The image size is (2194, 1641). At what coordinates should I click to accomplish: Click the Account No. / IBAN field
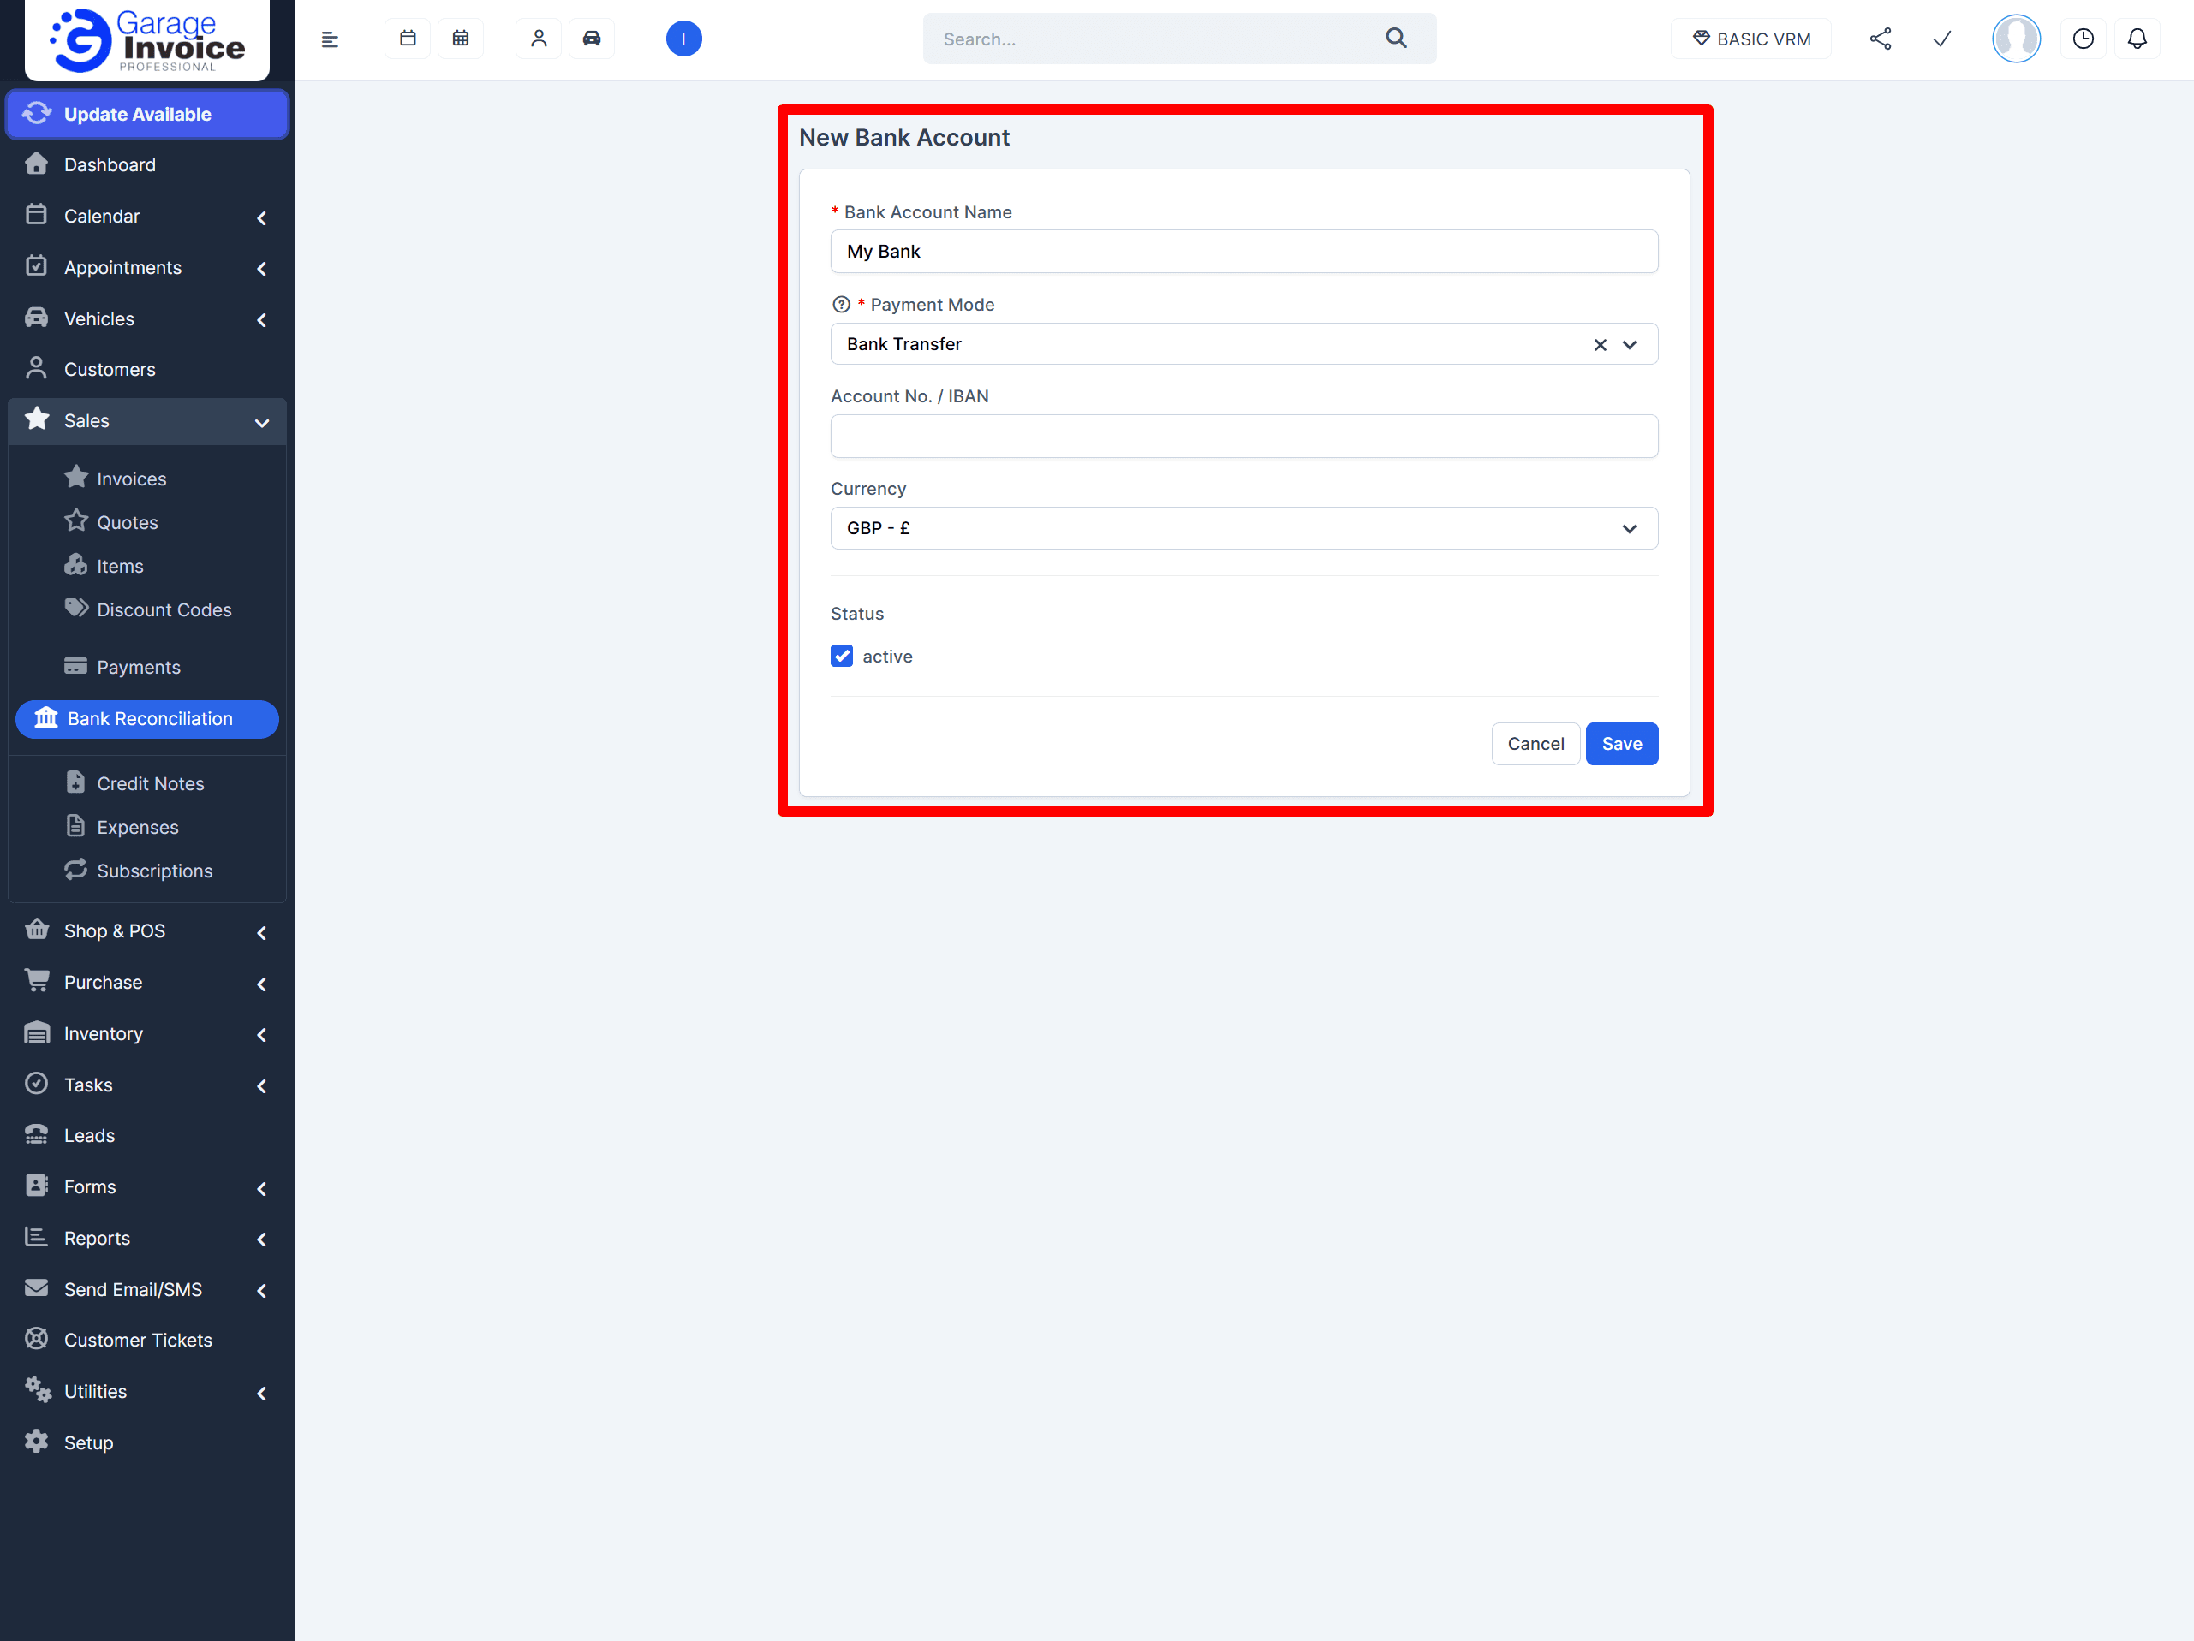tap(1243, 437)
